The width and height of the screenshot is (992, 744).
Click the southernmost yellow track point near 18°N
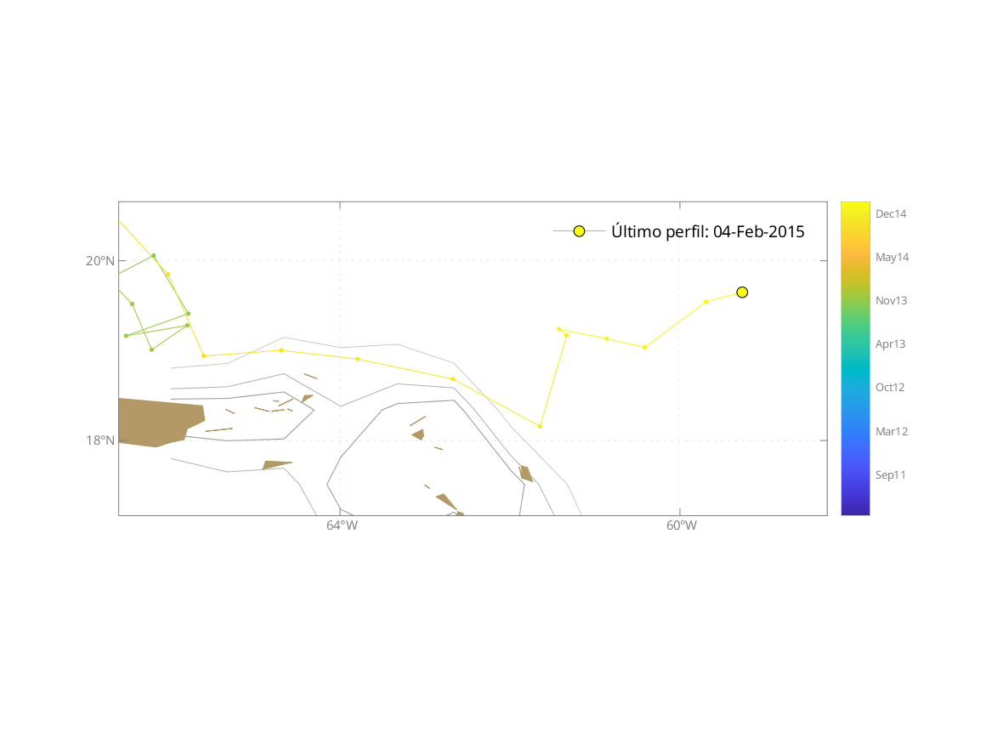click(540, 426)
